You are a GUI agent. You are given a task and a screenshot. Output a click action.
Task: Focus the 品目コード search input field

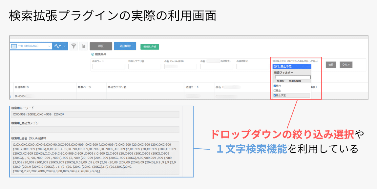tap(109, 67)
